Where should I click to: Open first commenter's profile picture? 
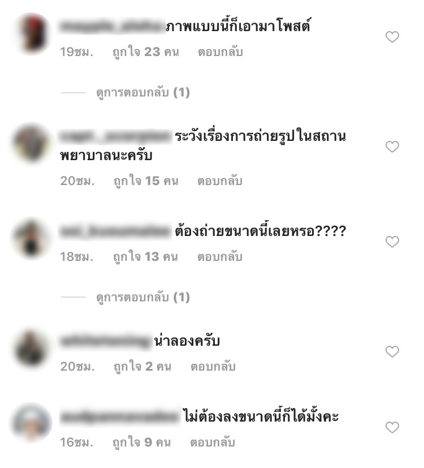[x=32, y=34]
